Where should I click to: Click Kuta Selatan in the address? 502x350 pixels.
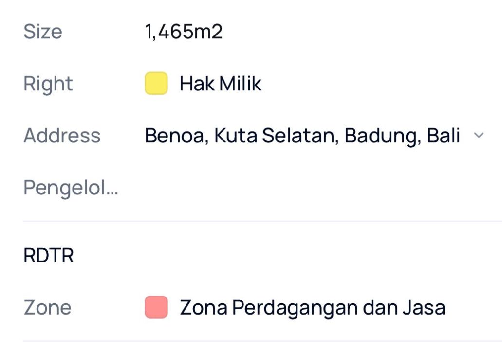pyautogui.click(x=276, y=136)
